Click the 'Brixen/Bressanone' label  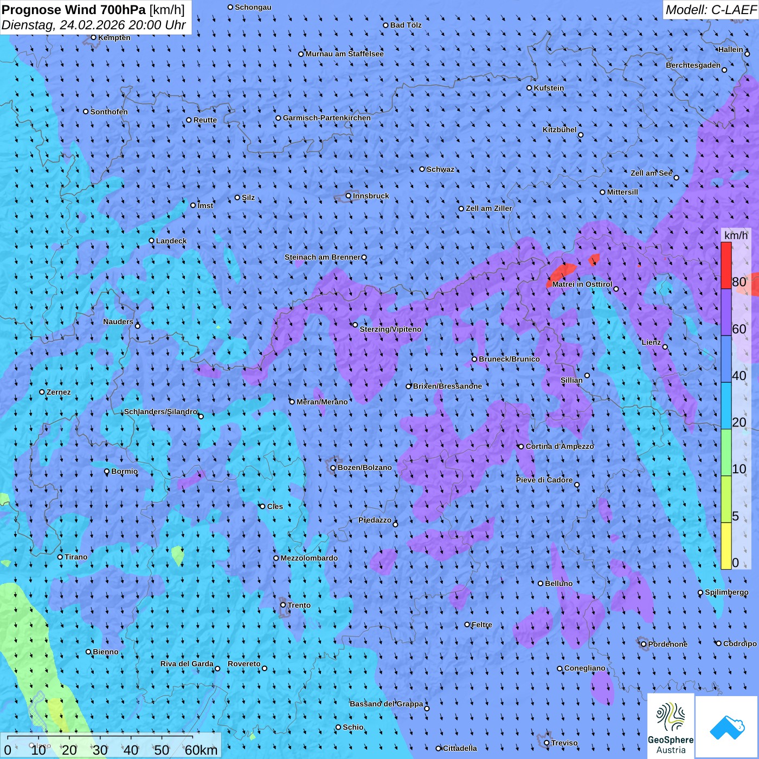447,386
